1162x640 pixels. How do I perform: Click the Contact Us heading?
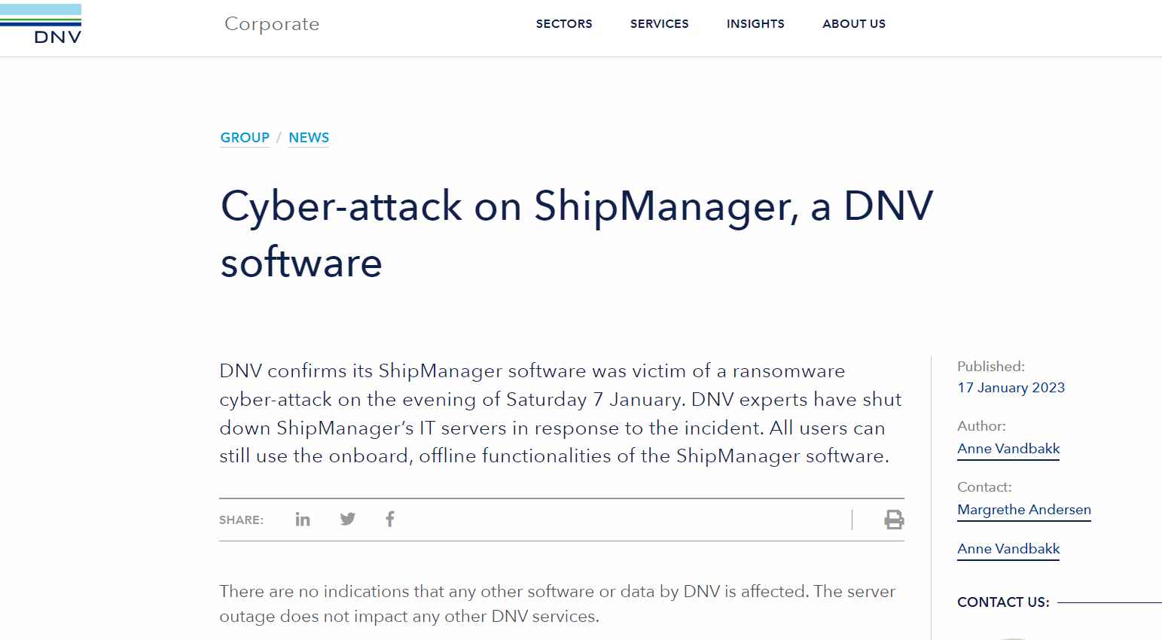(x=1003, y=602)
